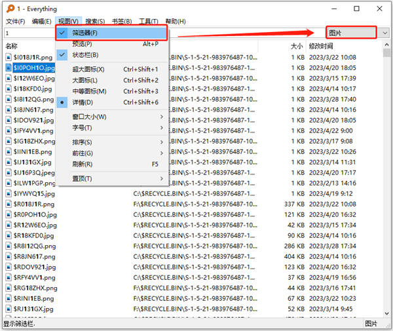Select file $I0POH1O.jpg

(x=34, y=68)
